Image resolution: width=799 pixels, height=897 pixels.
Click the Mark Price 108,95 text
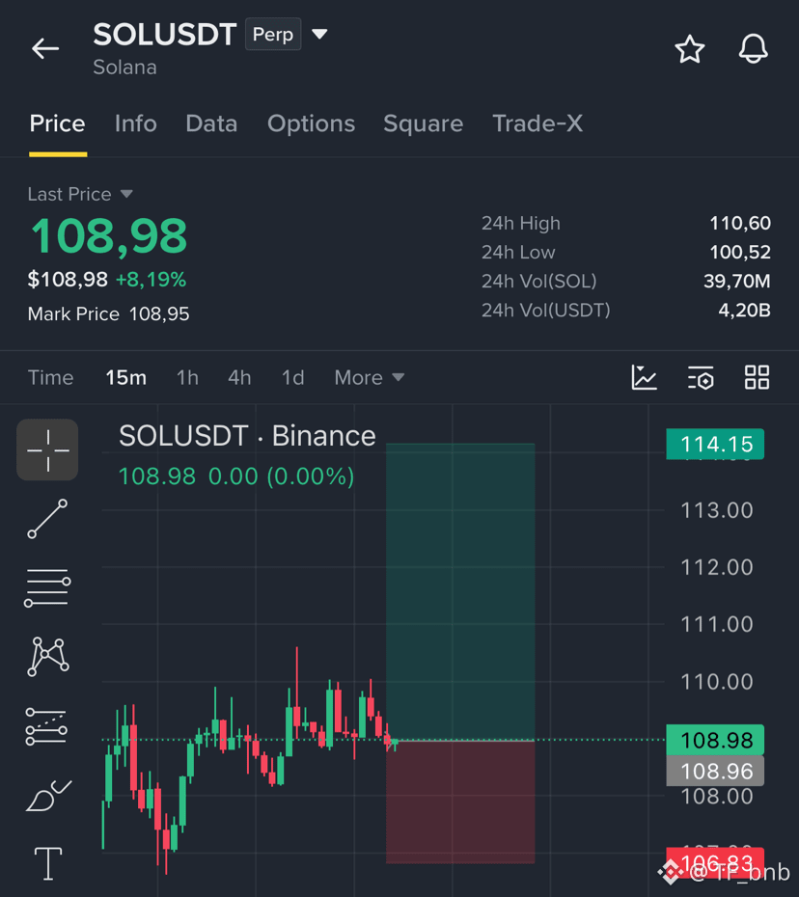point(108,314)
